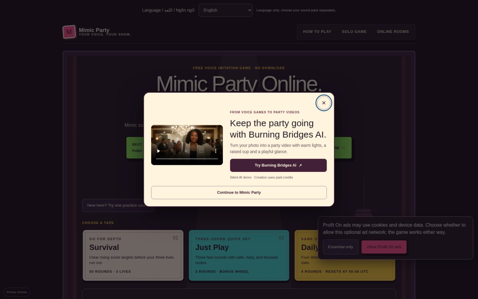The image size is (478, 299).
Task: Click the 'GO FOR DEPTH' label
Action: (105, 239)
